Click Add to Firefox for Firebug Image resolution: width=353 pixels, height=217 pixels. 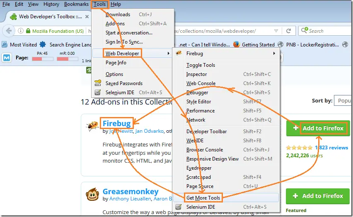coord(318,128)
